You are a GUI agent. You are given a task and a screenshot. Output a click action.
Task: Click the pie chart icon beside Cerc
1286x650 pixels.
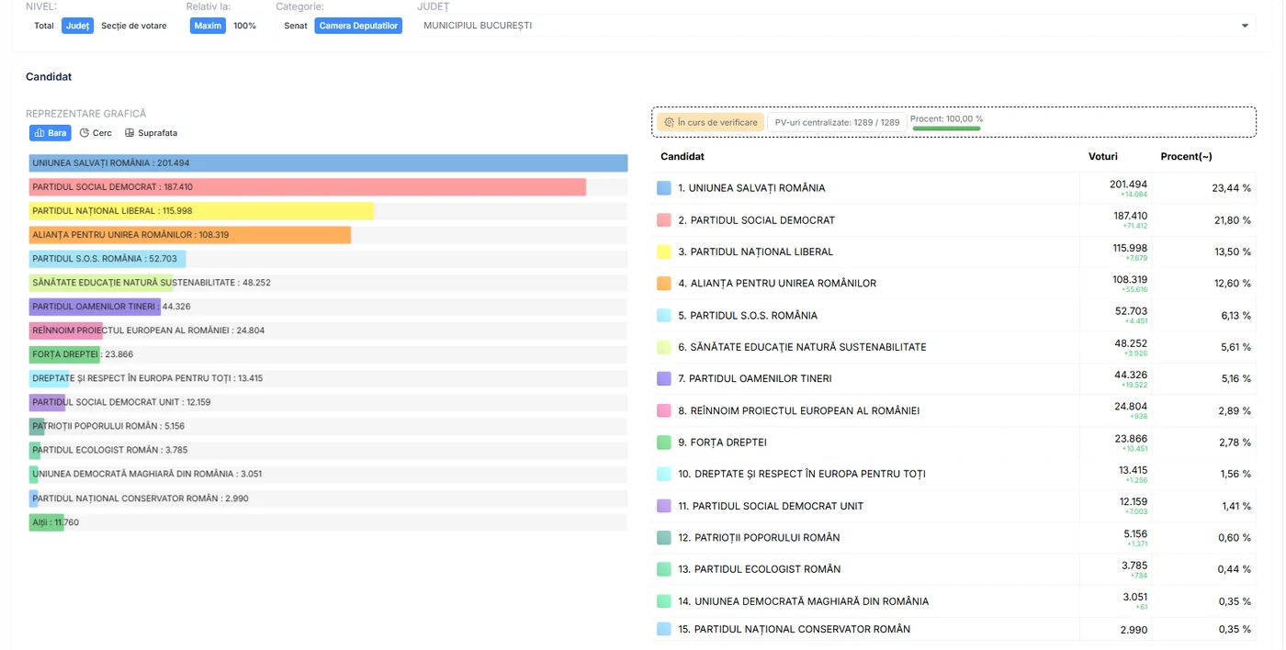pos(85,133)
